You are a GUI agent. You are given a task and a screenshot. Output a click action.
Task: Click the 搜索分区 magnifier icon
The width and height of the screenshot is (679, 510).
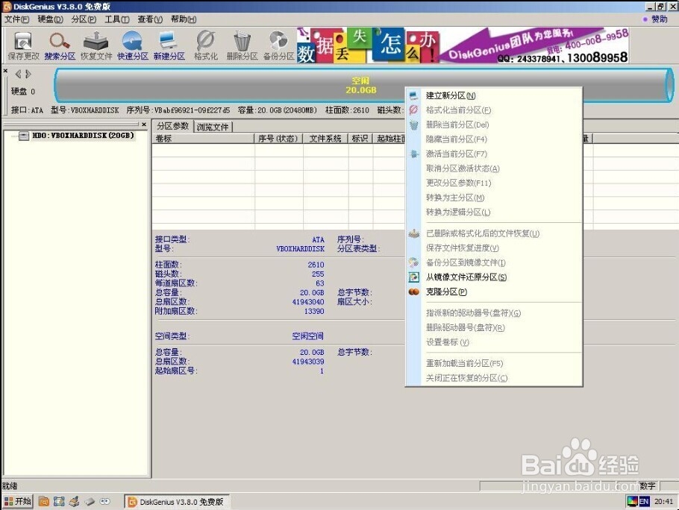pos(60,45)
